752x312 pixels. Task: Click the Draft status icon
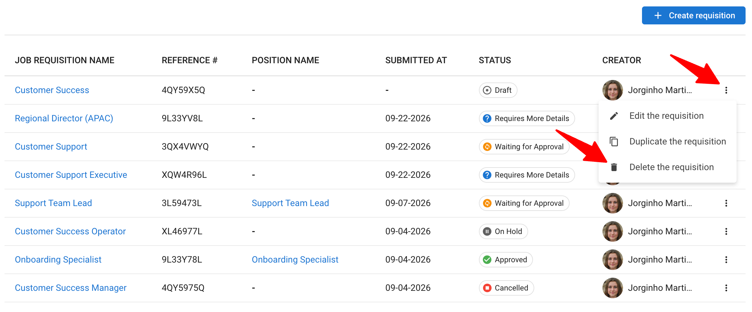(487, 90)
